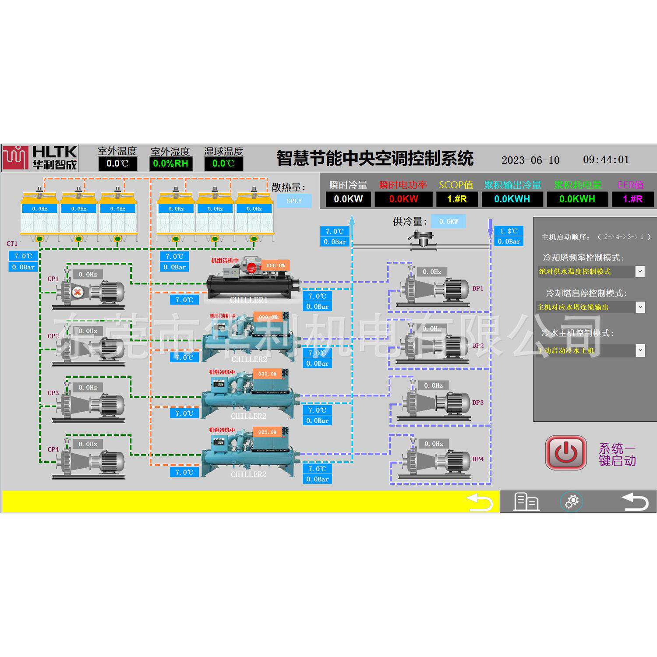The width and height of the screenshot is (657, 657).
Task: Open the gear settings icon
Action: 572,502
